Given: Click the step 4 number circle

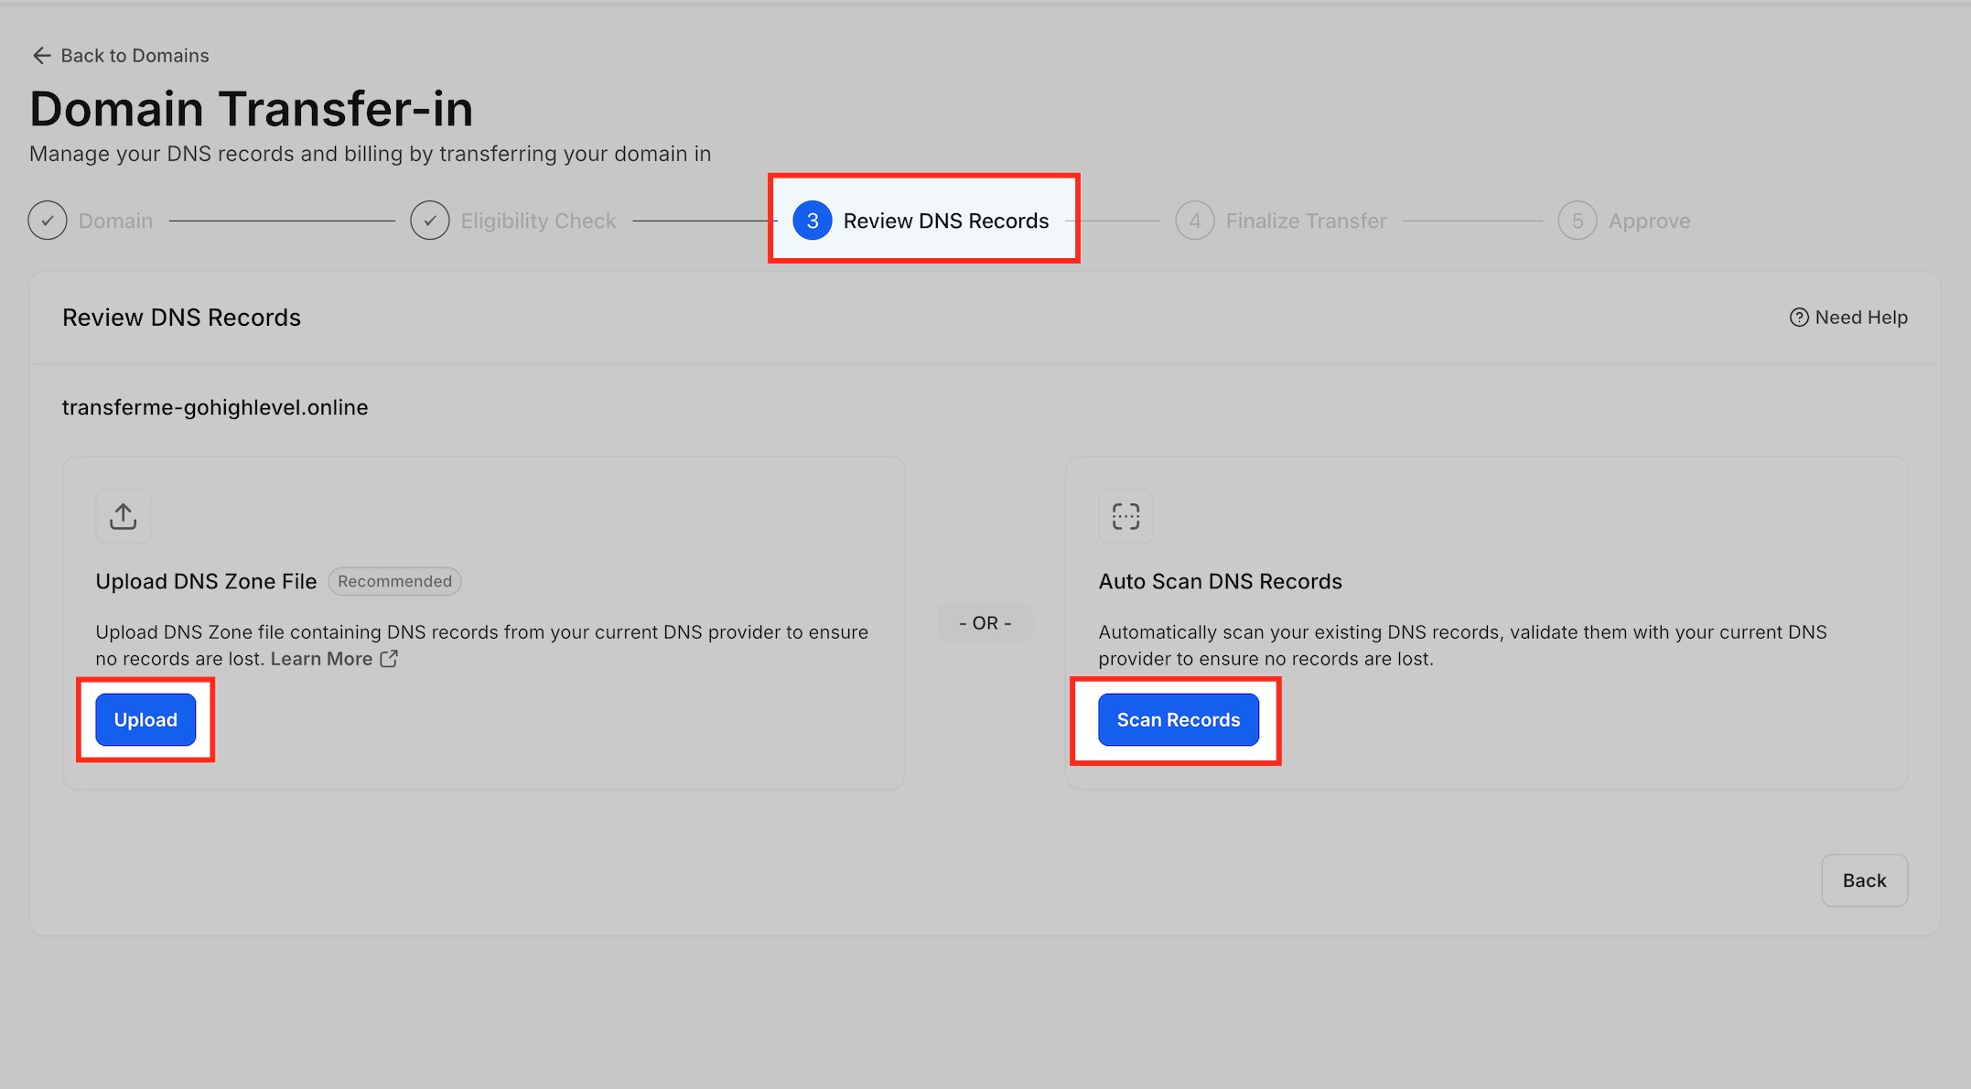Looking at the screenshot, I should tap(1194, 221).
